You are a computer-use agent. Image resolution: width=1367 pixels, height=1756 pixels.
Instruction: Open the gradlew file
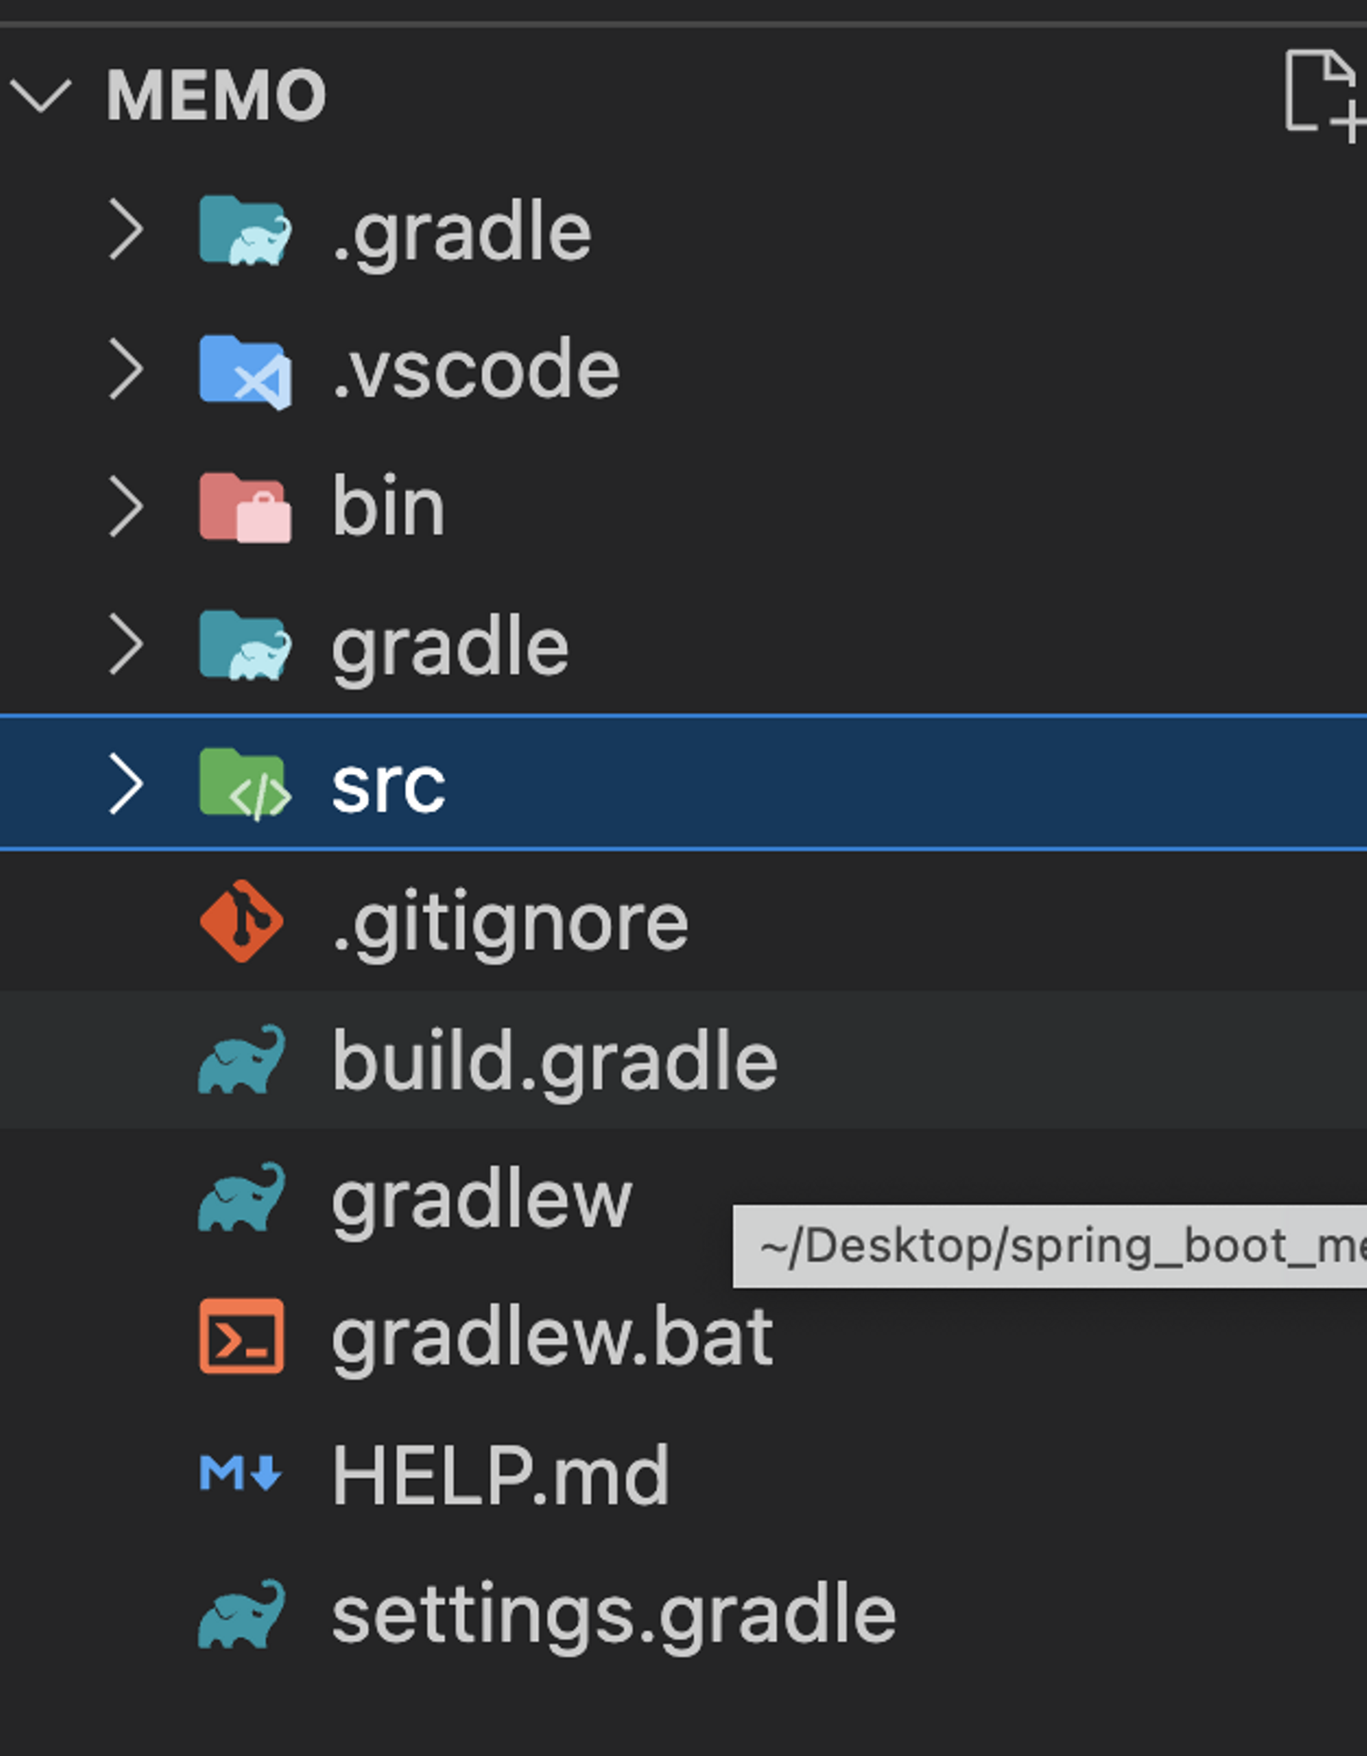[480, 1199]
